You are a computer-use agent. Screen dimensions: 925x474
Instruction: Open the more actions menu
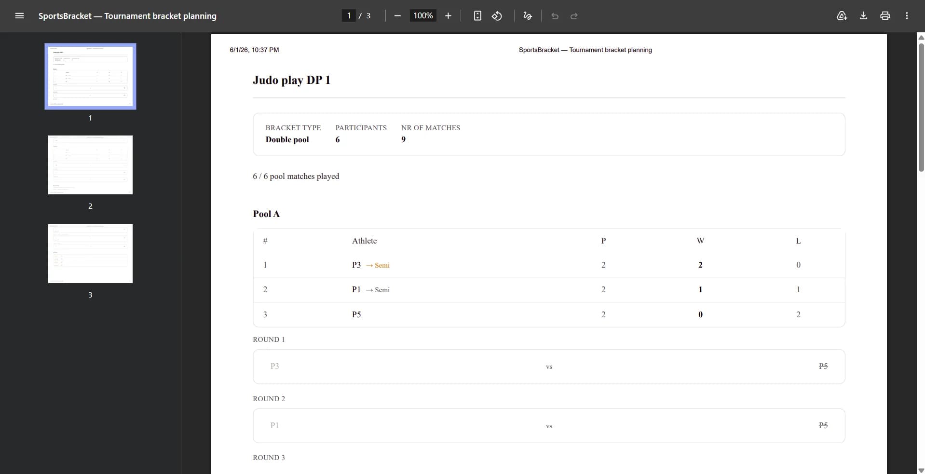(907, 16)
